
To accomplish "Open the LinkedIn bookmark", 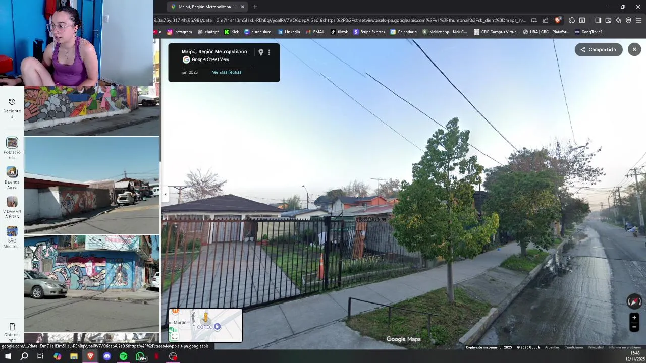I will (x=289, y=32).
